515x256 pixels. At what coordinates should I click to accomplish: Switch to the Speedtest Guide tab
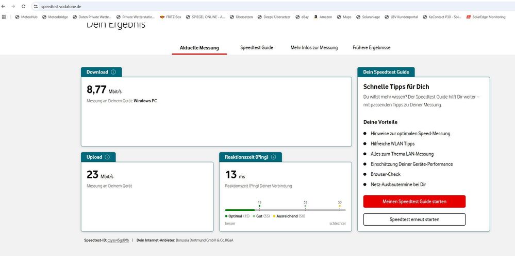coord(257,48)
